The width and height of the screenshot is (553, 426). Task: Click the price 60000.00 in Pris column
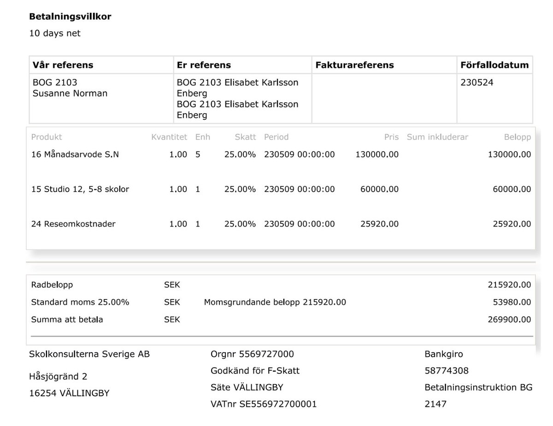379,189
